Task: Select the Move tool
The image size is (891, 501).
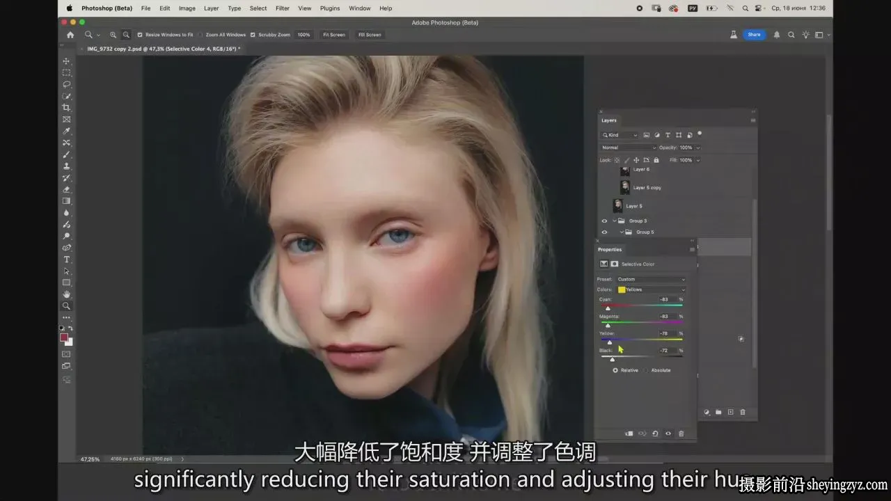Action: click(67, 61)
